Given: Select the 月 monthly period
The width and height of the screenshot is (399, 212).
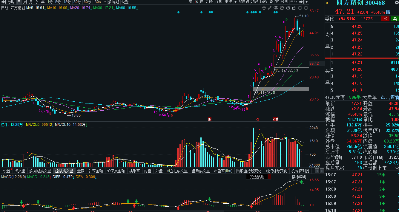Looking at the screenshot, I should [31, 2].
